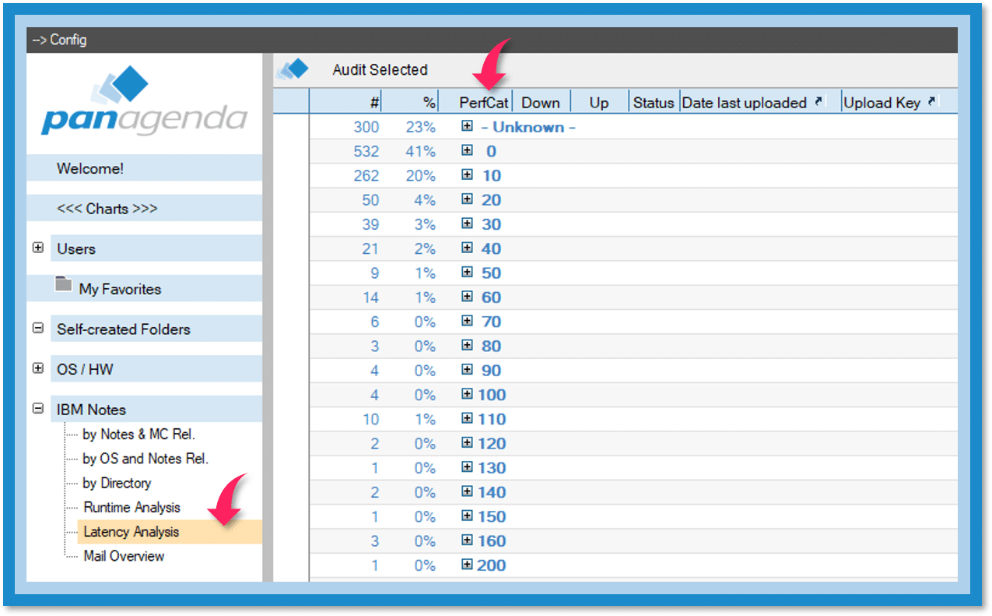The image size is (992, 616).
Task: Expand the OS / HW section
Action: [x=37, y=368]
